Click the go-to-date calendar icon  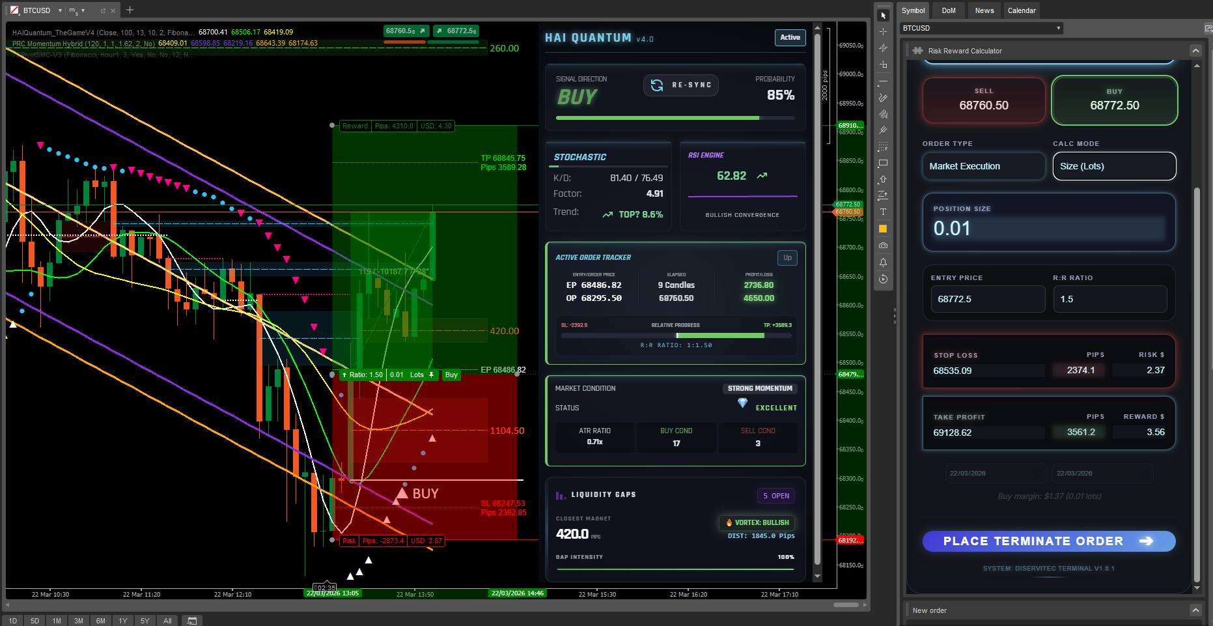(191, 621)
